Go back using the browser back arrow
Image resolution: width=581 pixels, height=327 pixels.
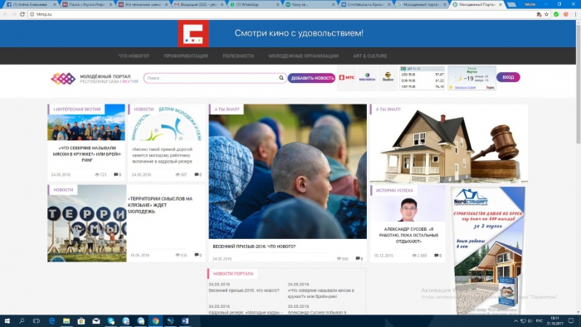(x=5, y=14)
